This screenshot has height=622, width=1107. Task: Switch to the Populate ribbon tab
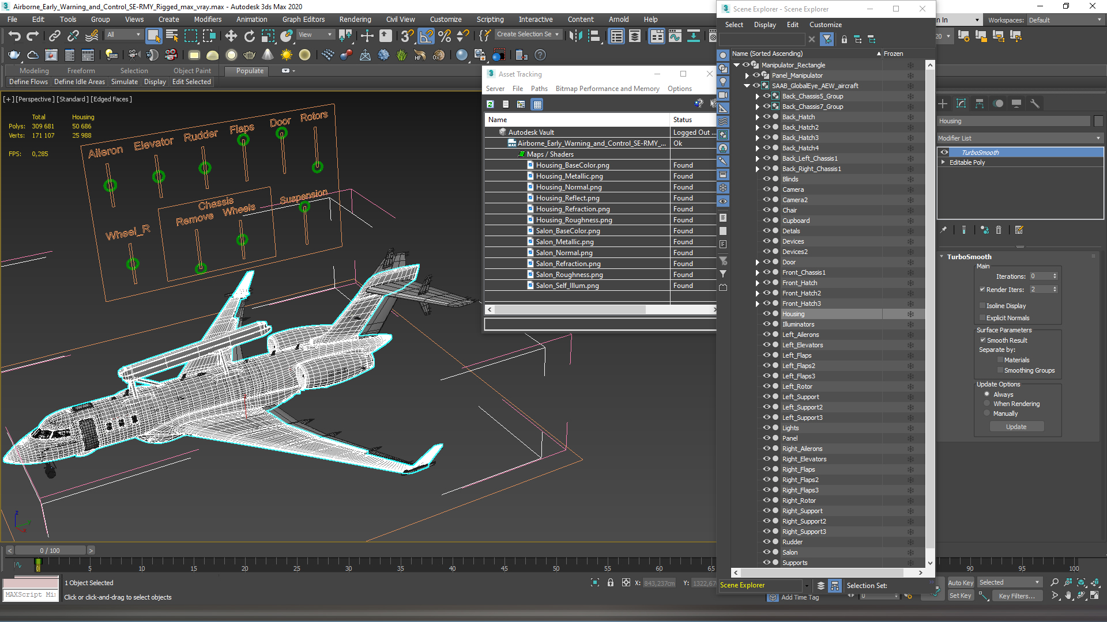(x=250, y=71)
